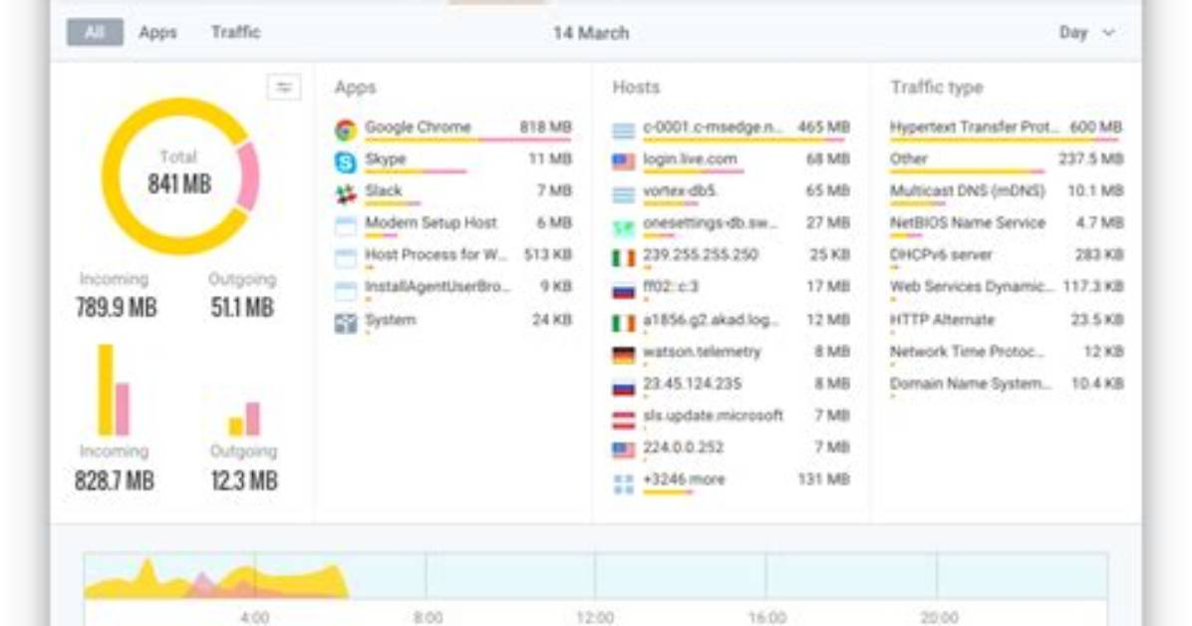Click the 789.9 MB incoming value
Screen dimensions: 1192x626
pos(116,307)
